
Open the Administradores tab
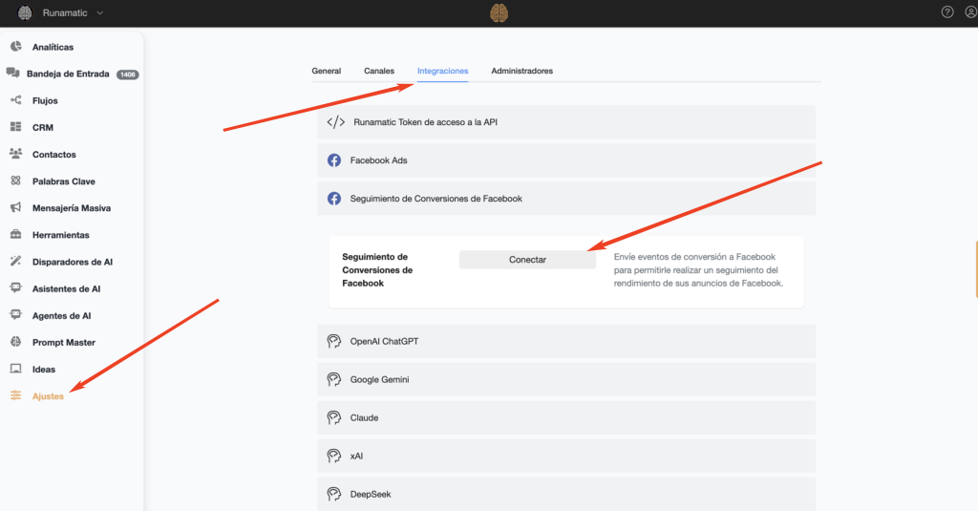(522, 71)
